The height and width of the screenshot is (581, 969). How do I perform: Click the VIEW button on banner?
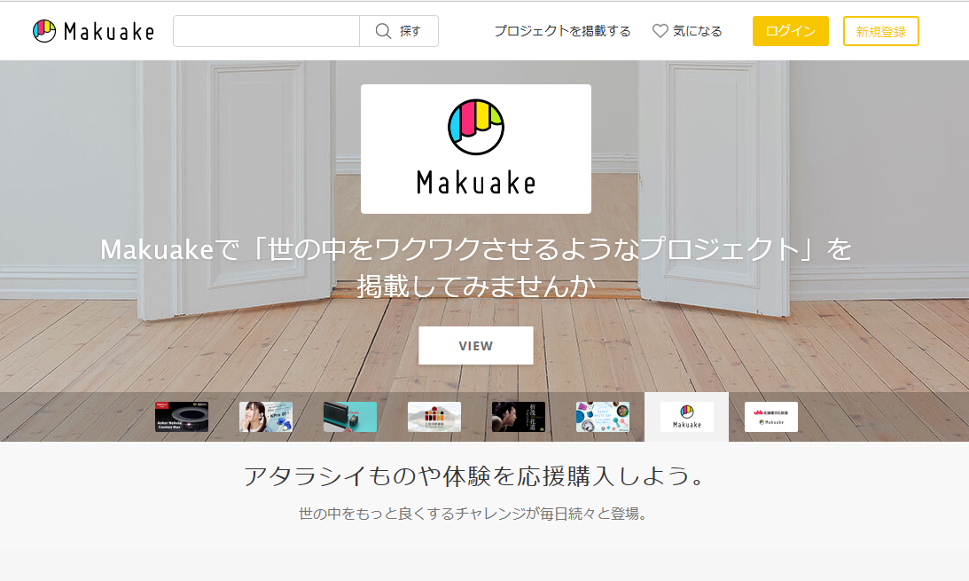point(476,346)
